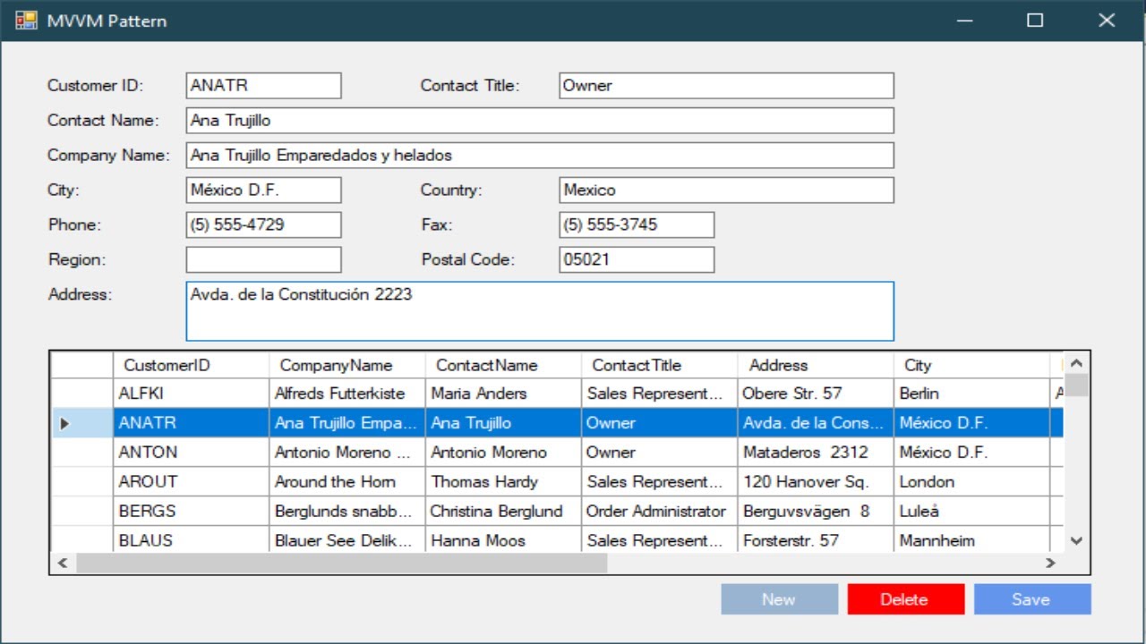The width and height of the screenshot is (1146, 644).
Task: Select the Country field showing Mexico
Action: pyautogui.click(x=726, y=191)
